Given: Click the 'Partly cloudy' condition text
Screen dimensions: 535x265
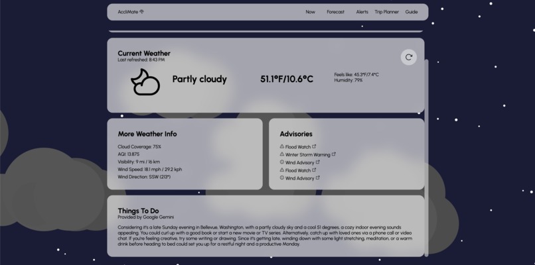Looking at the screenshot, I should tap(200, 79).
